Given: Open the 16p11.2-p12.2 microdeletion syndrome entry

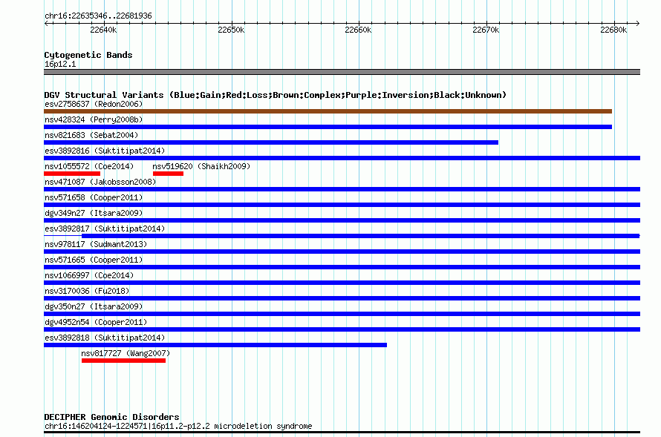Looking at the screenshot, I should 178,426.
